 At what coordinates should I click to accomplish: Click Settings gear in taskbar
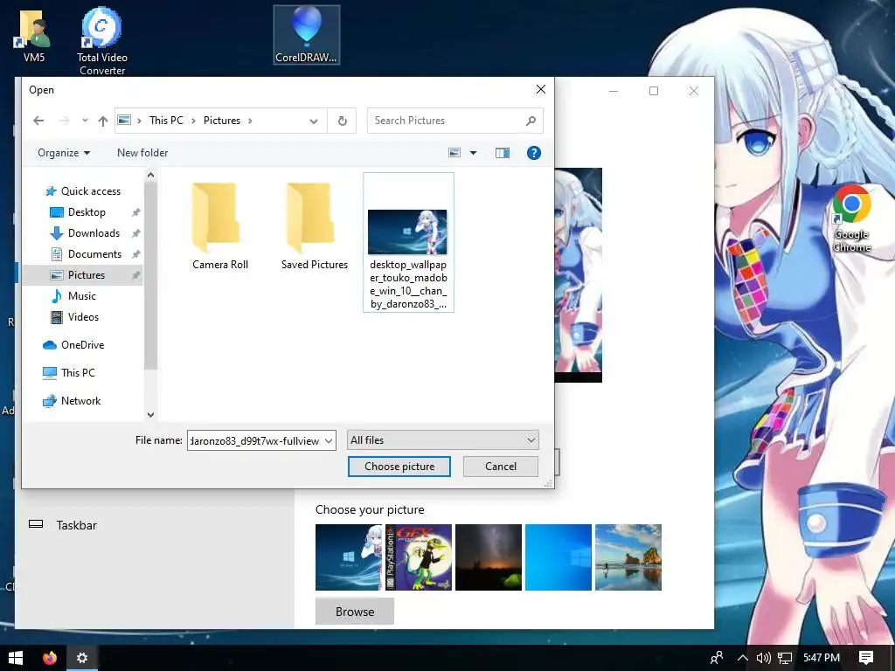[x=82, y=658]
